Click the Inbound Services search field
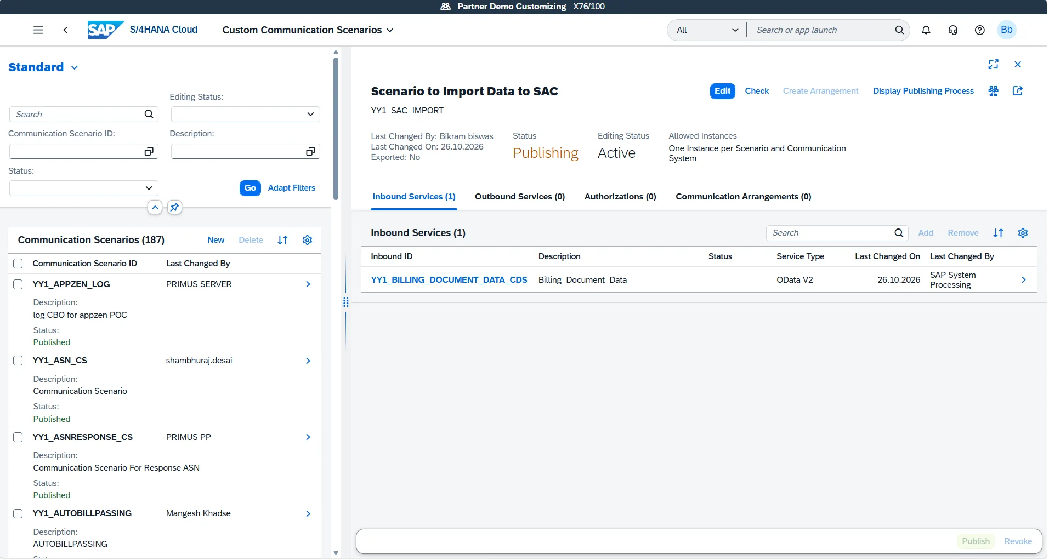Viewport: 1049px width, 560px height. coord(837,233)
